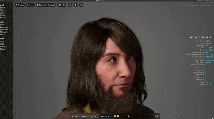Click the animation timeline scrubber handle
This screenshot has height=119, width=214.
129,116
